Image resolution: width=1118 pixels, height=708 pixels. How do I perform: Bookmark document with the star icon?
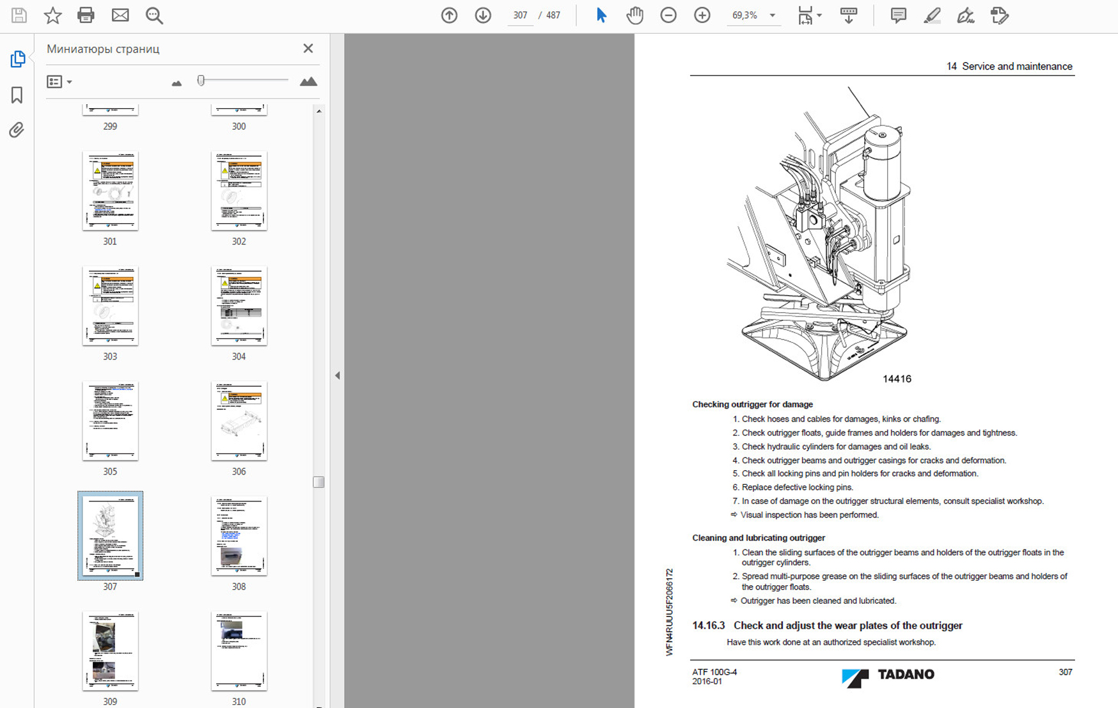(52, 15)
